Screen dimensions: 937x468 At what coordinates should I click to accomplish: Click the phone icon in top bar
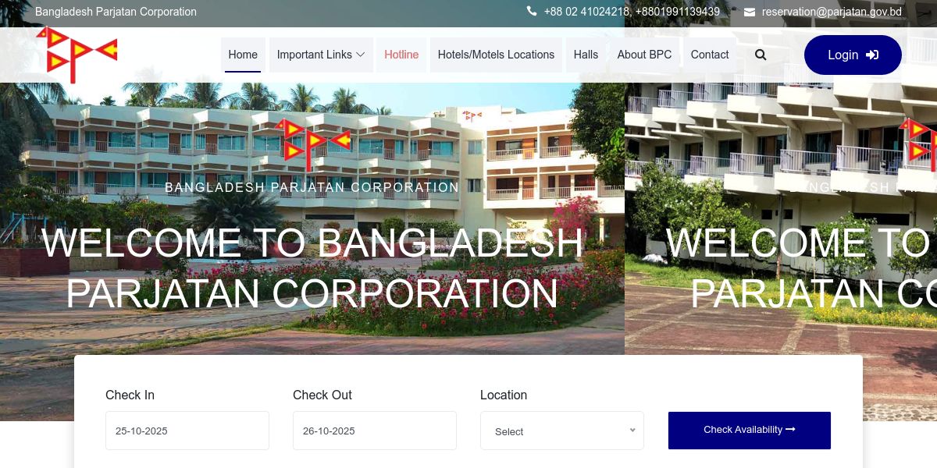[x=532, y=12]
